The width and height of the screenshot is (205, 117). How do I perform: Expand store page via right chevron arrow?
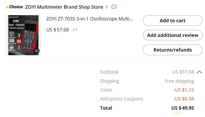click(107, 7)
